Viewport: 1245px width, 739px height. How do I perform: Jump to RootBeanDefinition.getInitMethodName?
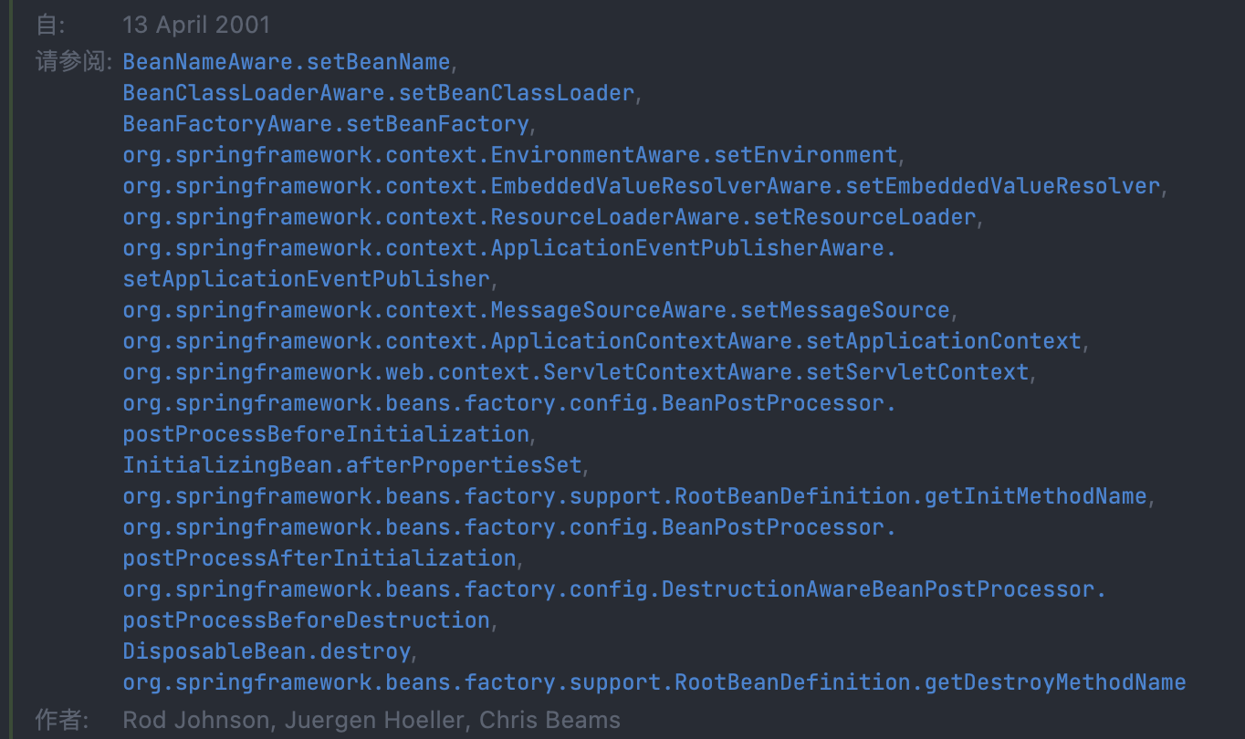[x=634, y=496]
